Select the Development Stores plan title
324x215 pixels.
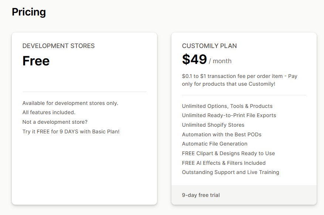[58, 46]
